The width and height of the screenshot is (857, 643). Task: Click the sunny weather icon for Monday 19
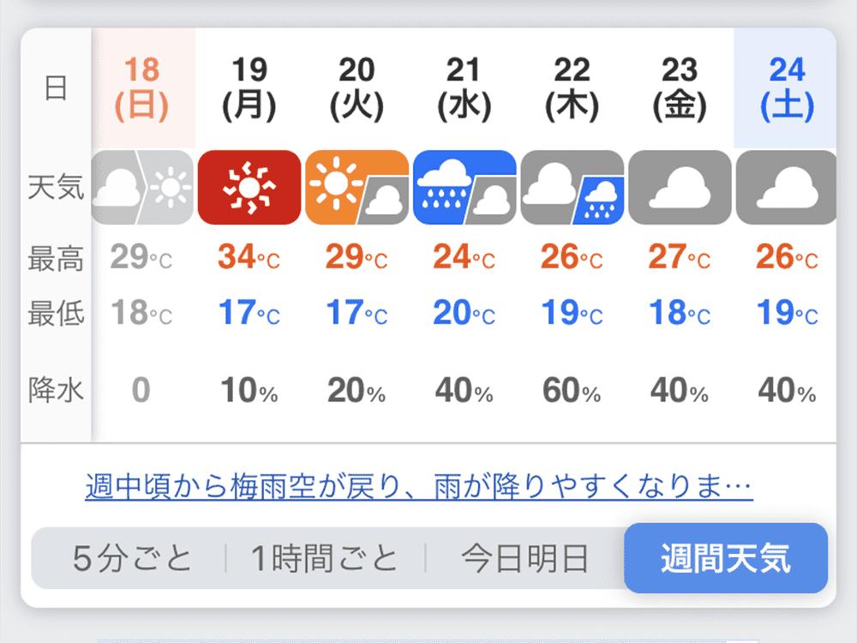coord(249,188)
